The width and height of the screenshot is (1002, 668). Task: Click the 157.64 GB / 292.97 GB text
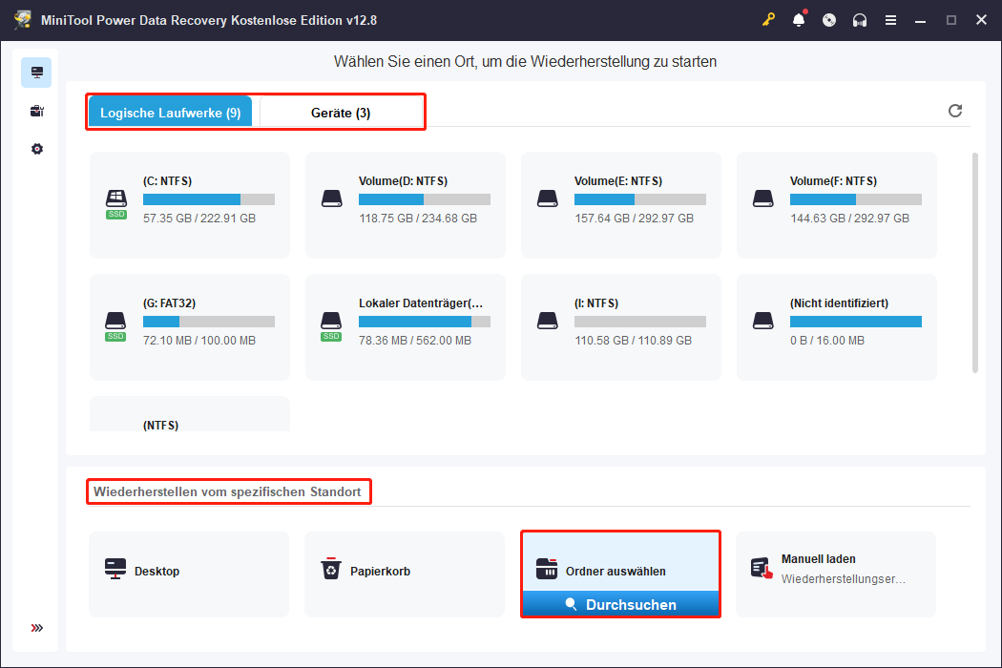pyautogui.click(x=634, y=218)
